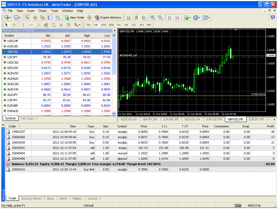Select the USDJPY row in Market Watch
Image resolution: width=278 pixels, height=209 pixels.
(57, 57)
